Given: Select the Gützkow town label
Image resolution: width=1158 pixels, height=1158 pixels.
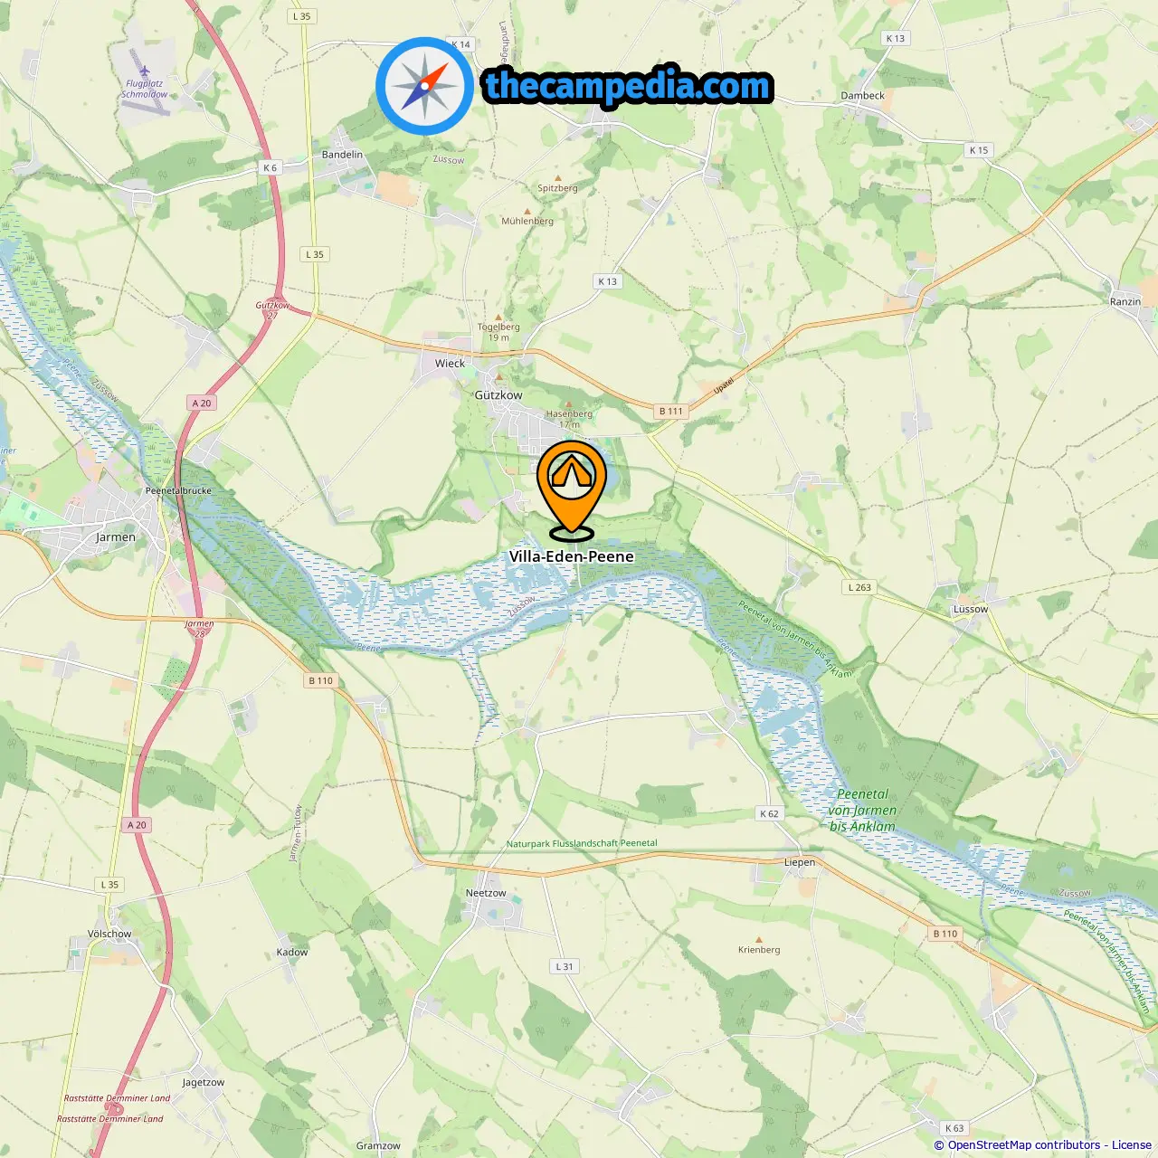Looking at the screenshot, I should [498, 395].
